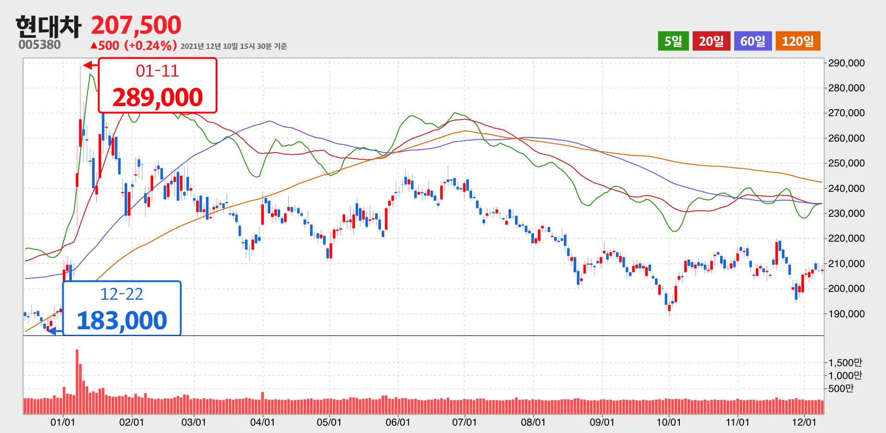Click the 03/01 date axis label
The width and height of the screenshot is (886, 433).
coord(194,422)
